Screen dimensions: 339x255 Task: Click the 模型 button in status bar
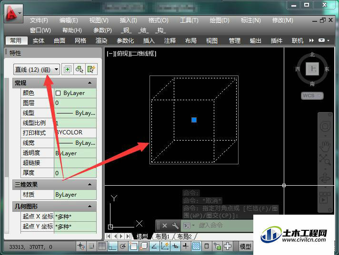246,246
